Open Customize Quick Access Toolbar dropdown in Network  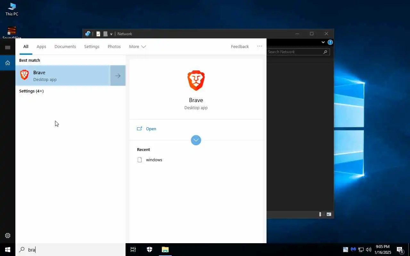tap(111, 34)
